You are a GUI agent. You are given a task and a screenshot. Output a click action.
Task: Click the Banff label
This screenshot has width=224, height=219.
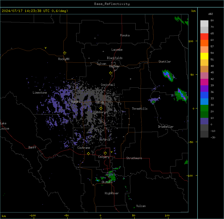pos(32,147)
